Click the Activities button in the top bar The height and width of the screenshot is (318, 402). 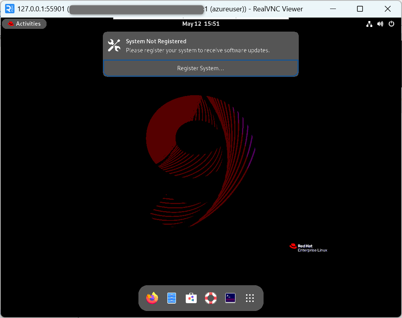(24, 24)
